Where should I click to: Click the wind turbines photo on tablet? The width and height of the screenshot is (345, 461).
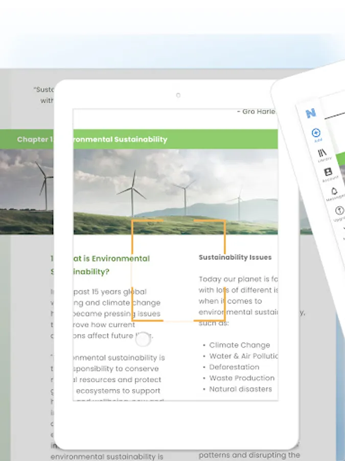click(x=175, y=192)
